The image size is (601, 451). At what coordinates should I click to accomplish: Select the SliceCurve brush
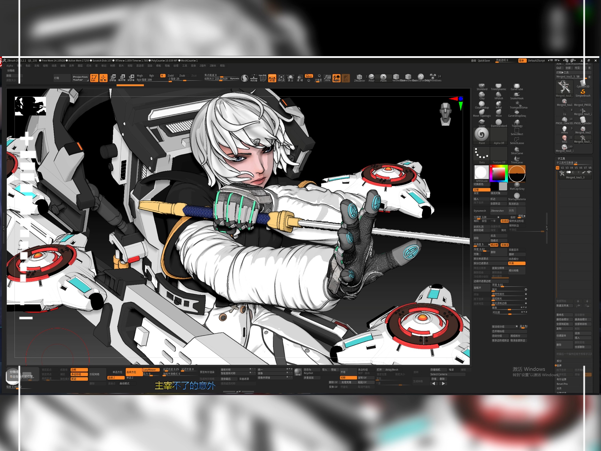pyautogui.click(x=517, y=151)
